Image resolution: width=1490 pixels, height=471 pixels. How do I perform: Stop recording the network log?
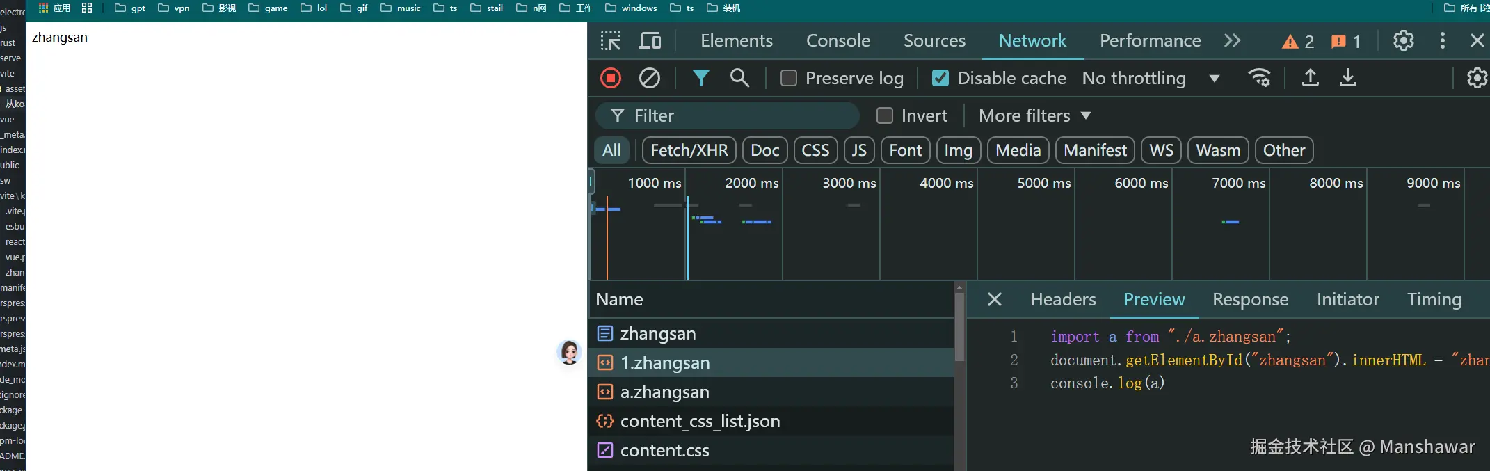tap(611, 78)
